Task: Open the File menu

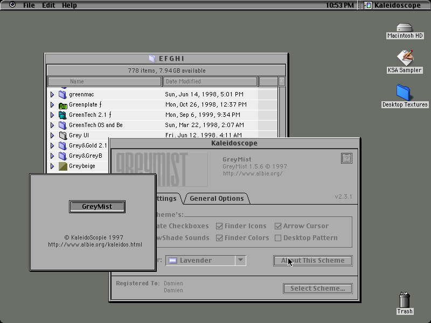Action: (29, 5)
